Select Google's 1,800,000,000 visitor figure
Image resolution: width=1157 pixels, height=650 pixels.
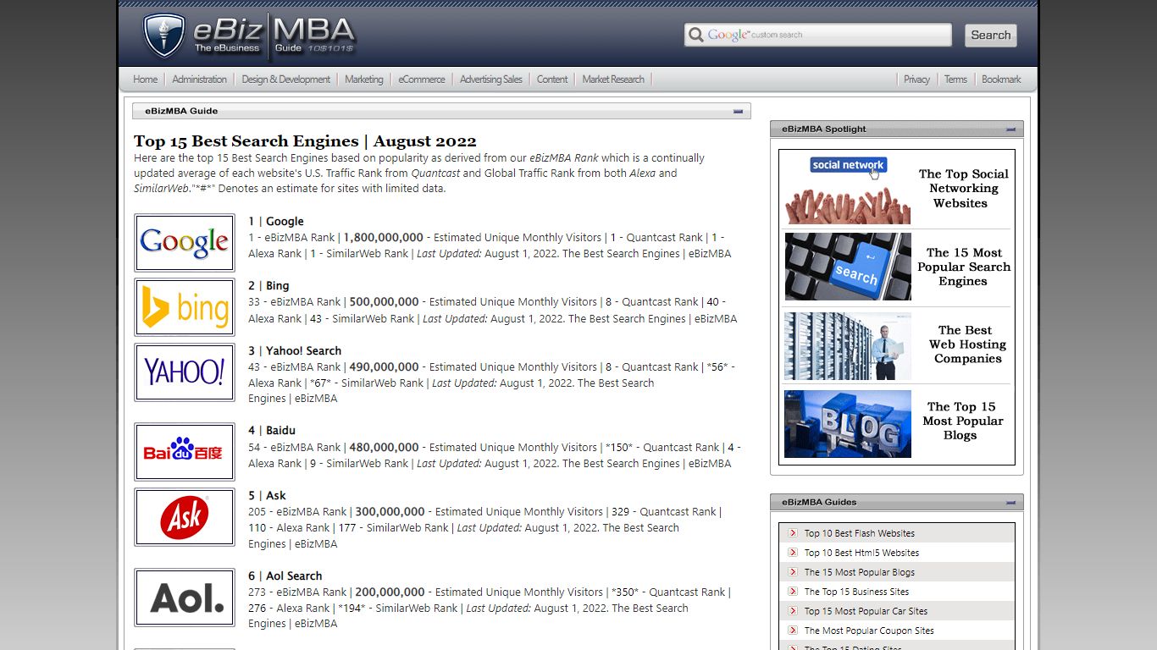pyautogui.click(x=383, y=238)
